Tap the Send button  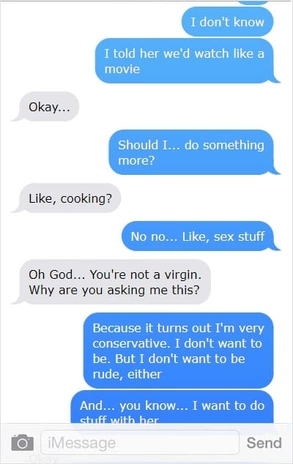pyautogui.click(x=264, y=443)
